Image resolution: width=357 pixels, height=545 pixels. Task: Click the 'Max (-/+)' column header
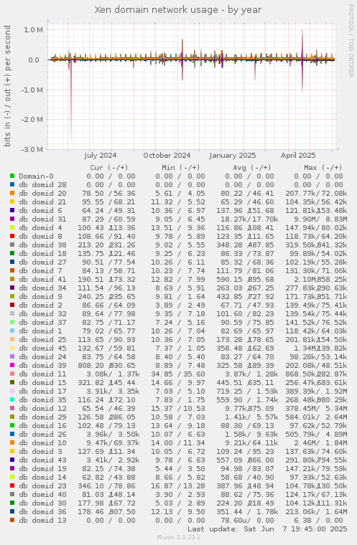click(323, 168)
